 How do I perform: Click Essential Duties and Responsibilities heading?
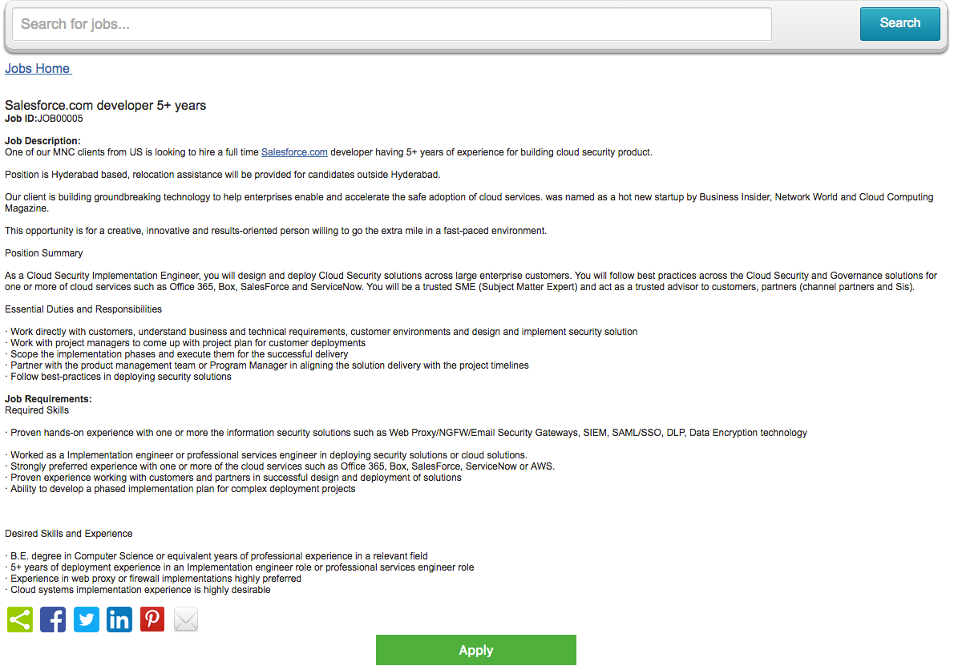tap(83, 309)
